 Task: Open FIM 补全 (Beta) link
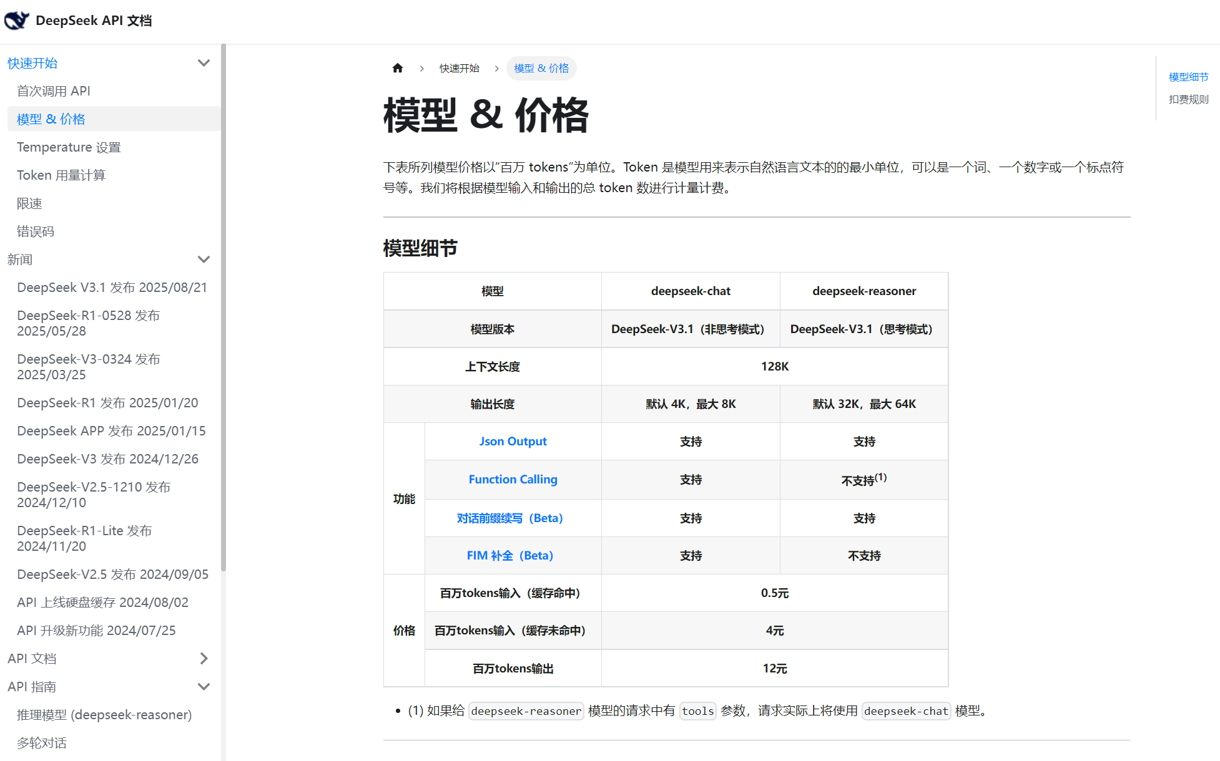click(x=509, y=555)
